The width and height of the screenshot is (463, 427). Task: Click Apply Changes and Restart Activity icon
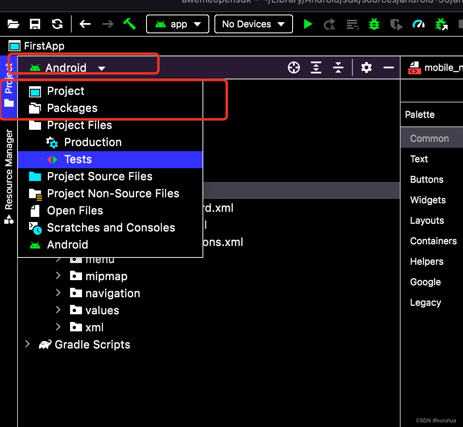click(x=330, y=24)
